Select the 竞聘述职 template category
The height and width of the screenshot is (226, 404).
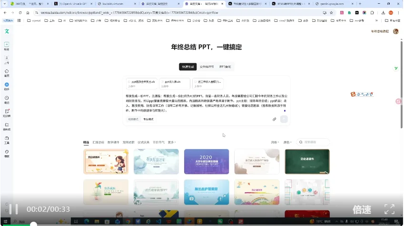pyautogui.click(x=128, y=142)
